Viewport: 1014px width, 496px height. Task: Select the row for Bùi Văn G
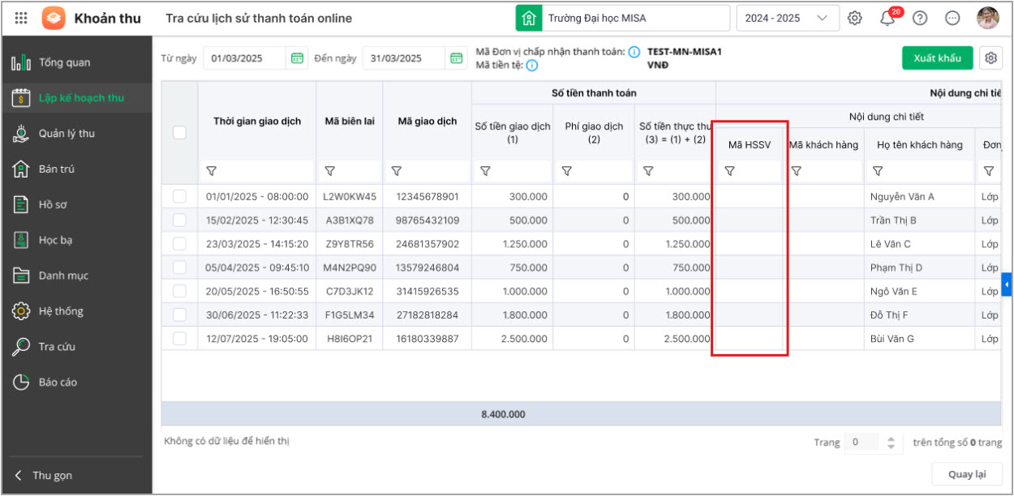179,338
